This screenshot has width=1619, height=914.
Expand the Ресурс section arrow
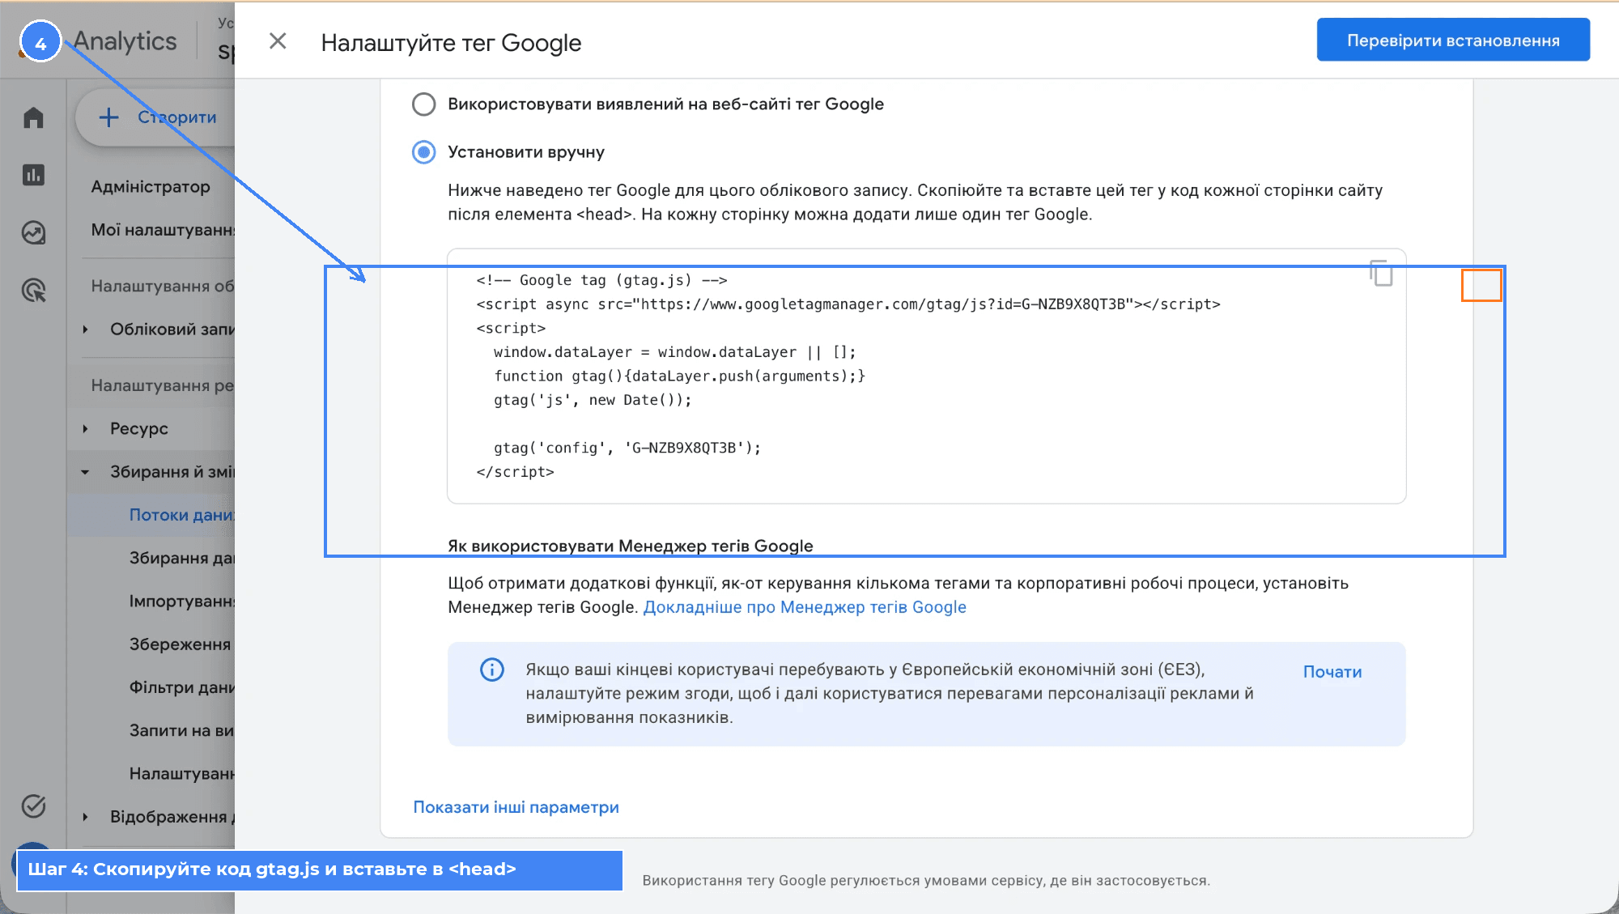point(86,429)
